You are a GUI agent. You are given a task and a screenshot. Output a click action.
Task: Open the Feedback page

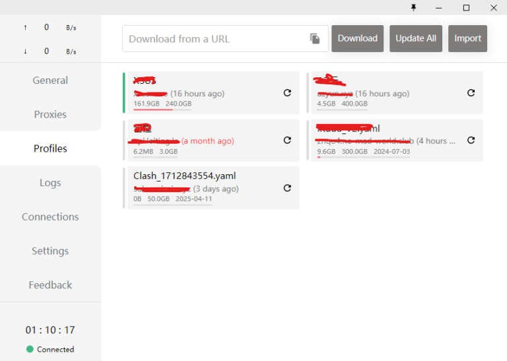click(x=50, y=285)
